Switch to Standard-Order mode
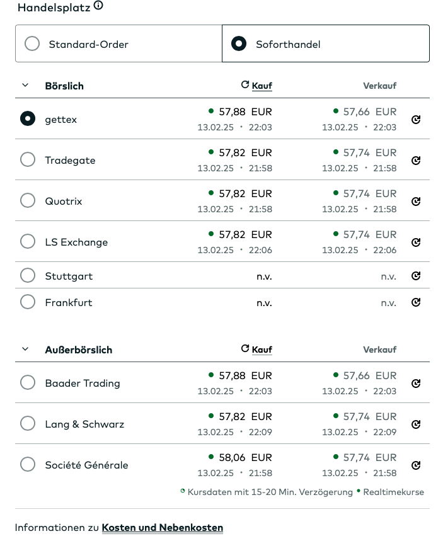The image size is (443, 541). [x=32, y=44]
